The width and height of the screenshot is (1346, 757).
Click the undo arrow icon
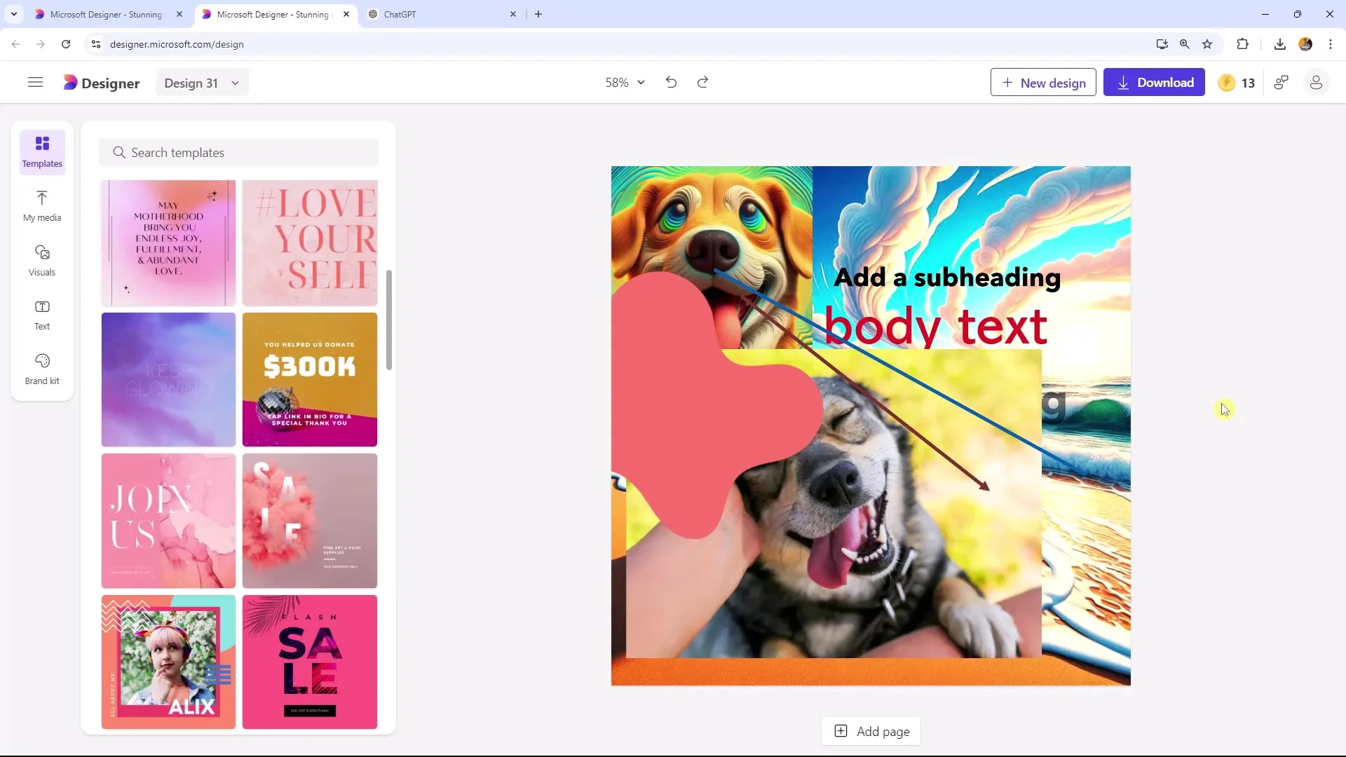[x=672, y=82]
